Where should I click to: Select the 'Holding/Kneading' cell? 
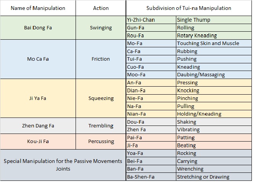tap(214, 114)
